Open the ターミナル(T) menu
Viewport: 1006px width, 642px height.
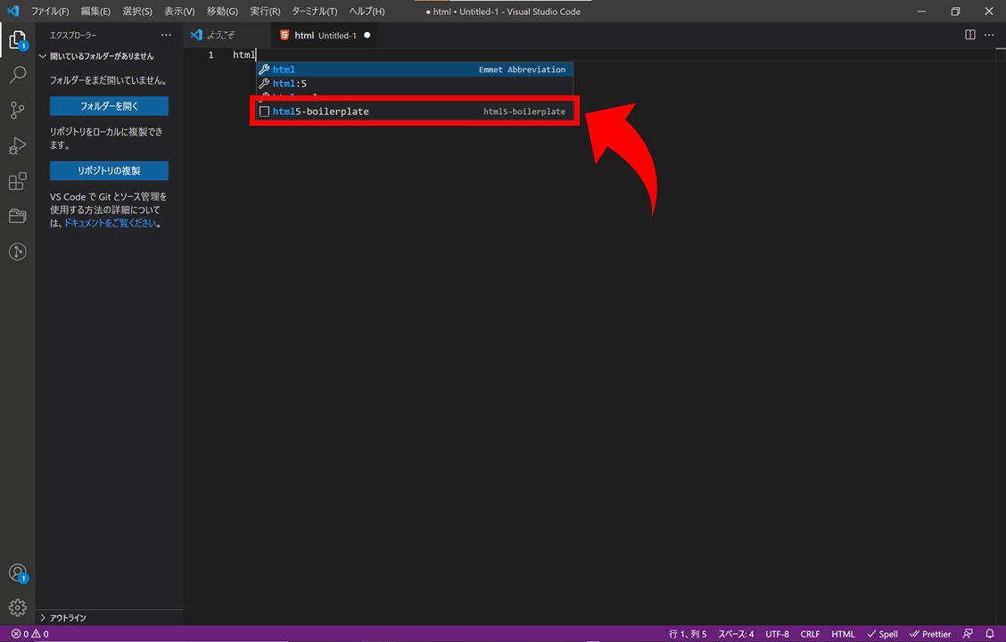click(314, 12)
